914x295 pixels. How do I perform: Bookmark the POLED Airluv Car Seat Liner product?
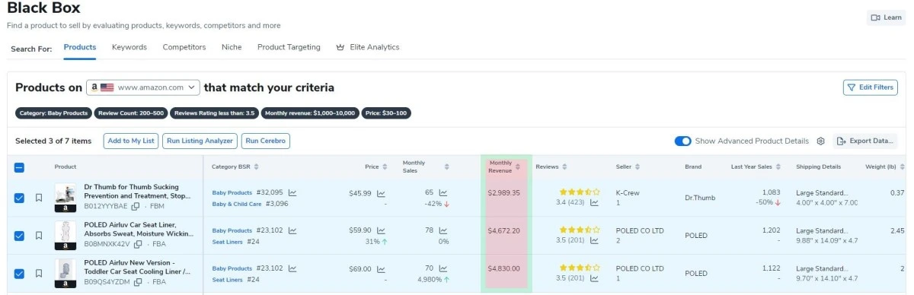tap(39, 236)
